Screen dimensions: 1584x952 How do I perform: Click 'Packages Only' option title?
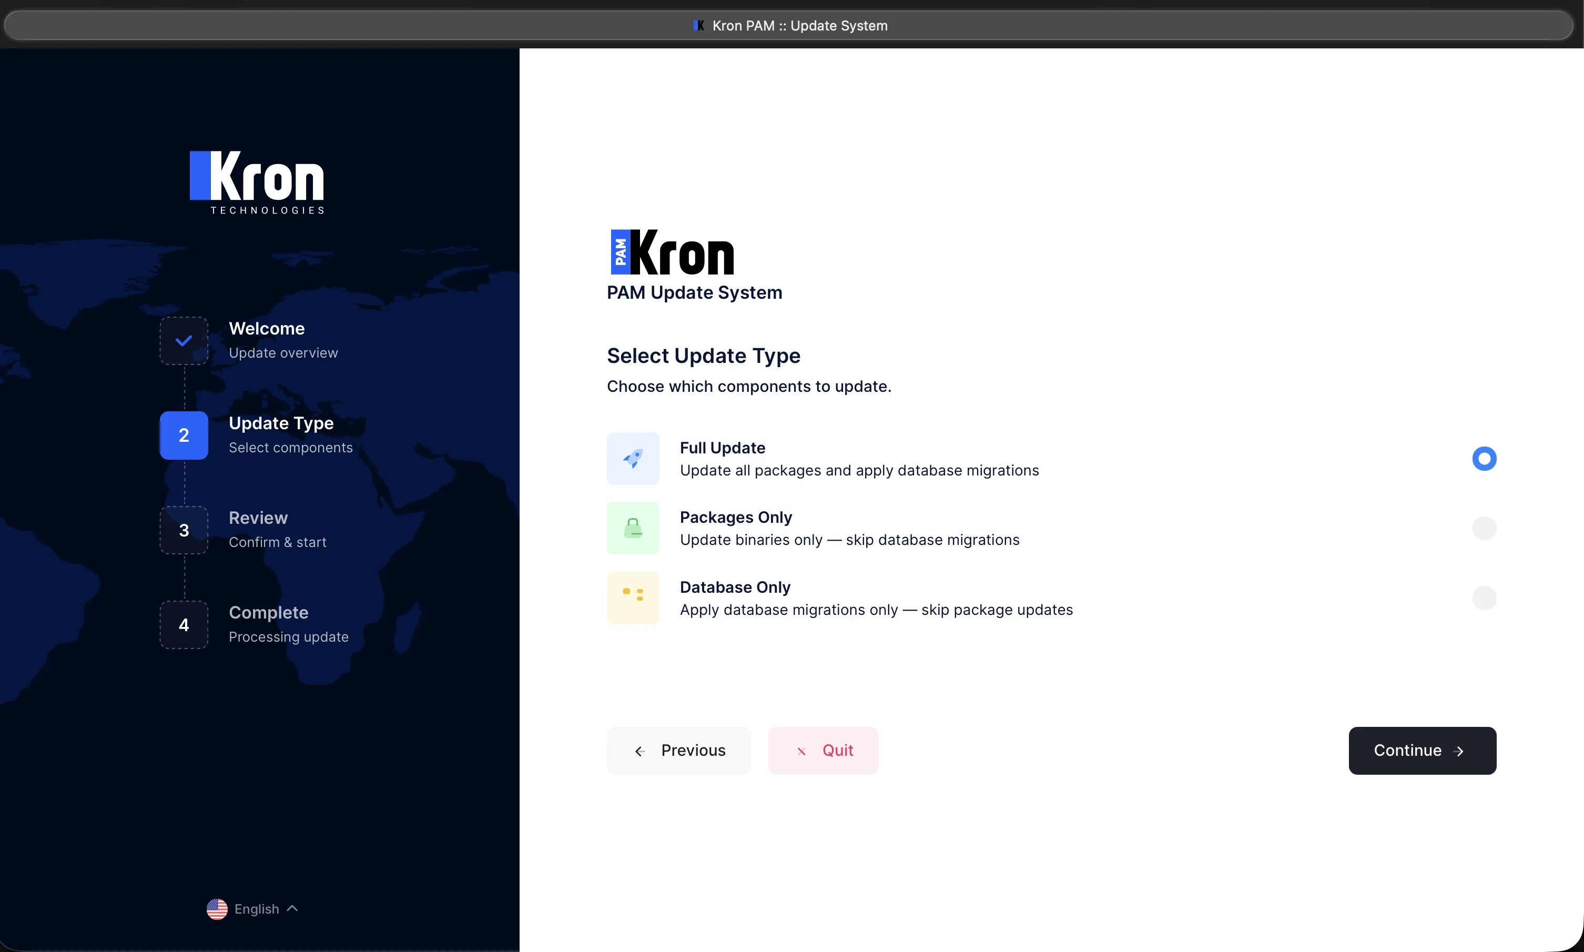click(x=736, y=517)
